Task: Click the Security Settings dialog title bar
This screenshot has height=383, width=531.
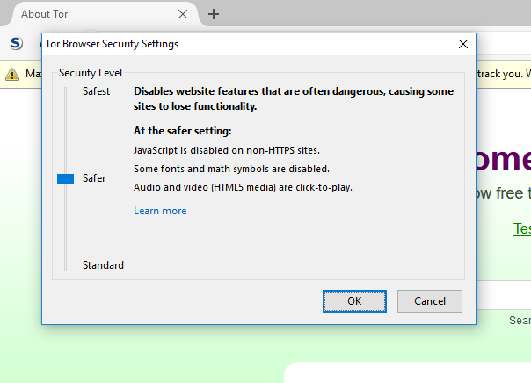Action: (246, 43)
